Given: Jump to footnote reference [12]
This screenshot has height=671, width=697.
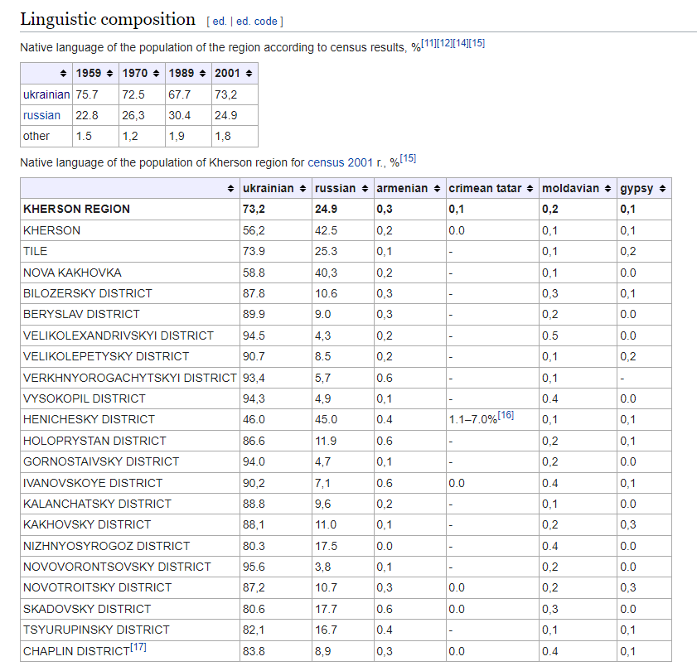Looking at the screenshot, I should tap(445, 42).
